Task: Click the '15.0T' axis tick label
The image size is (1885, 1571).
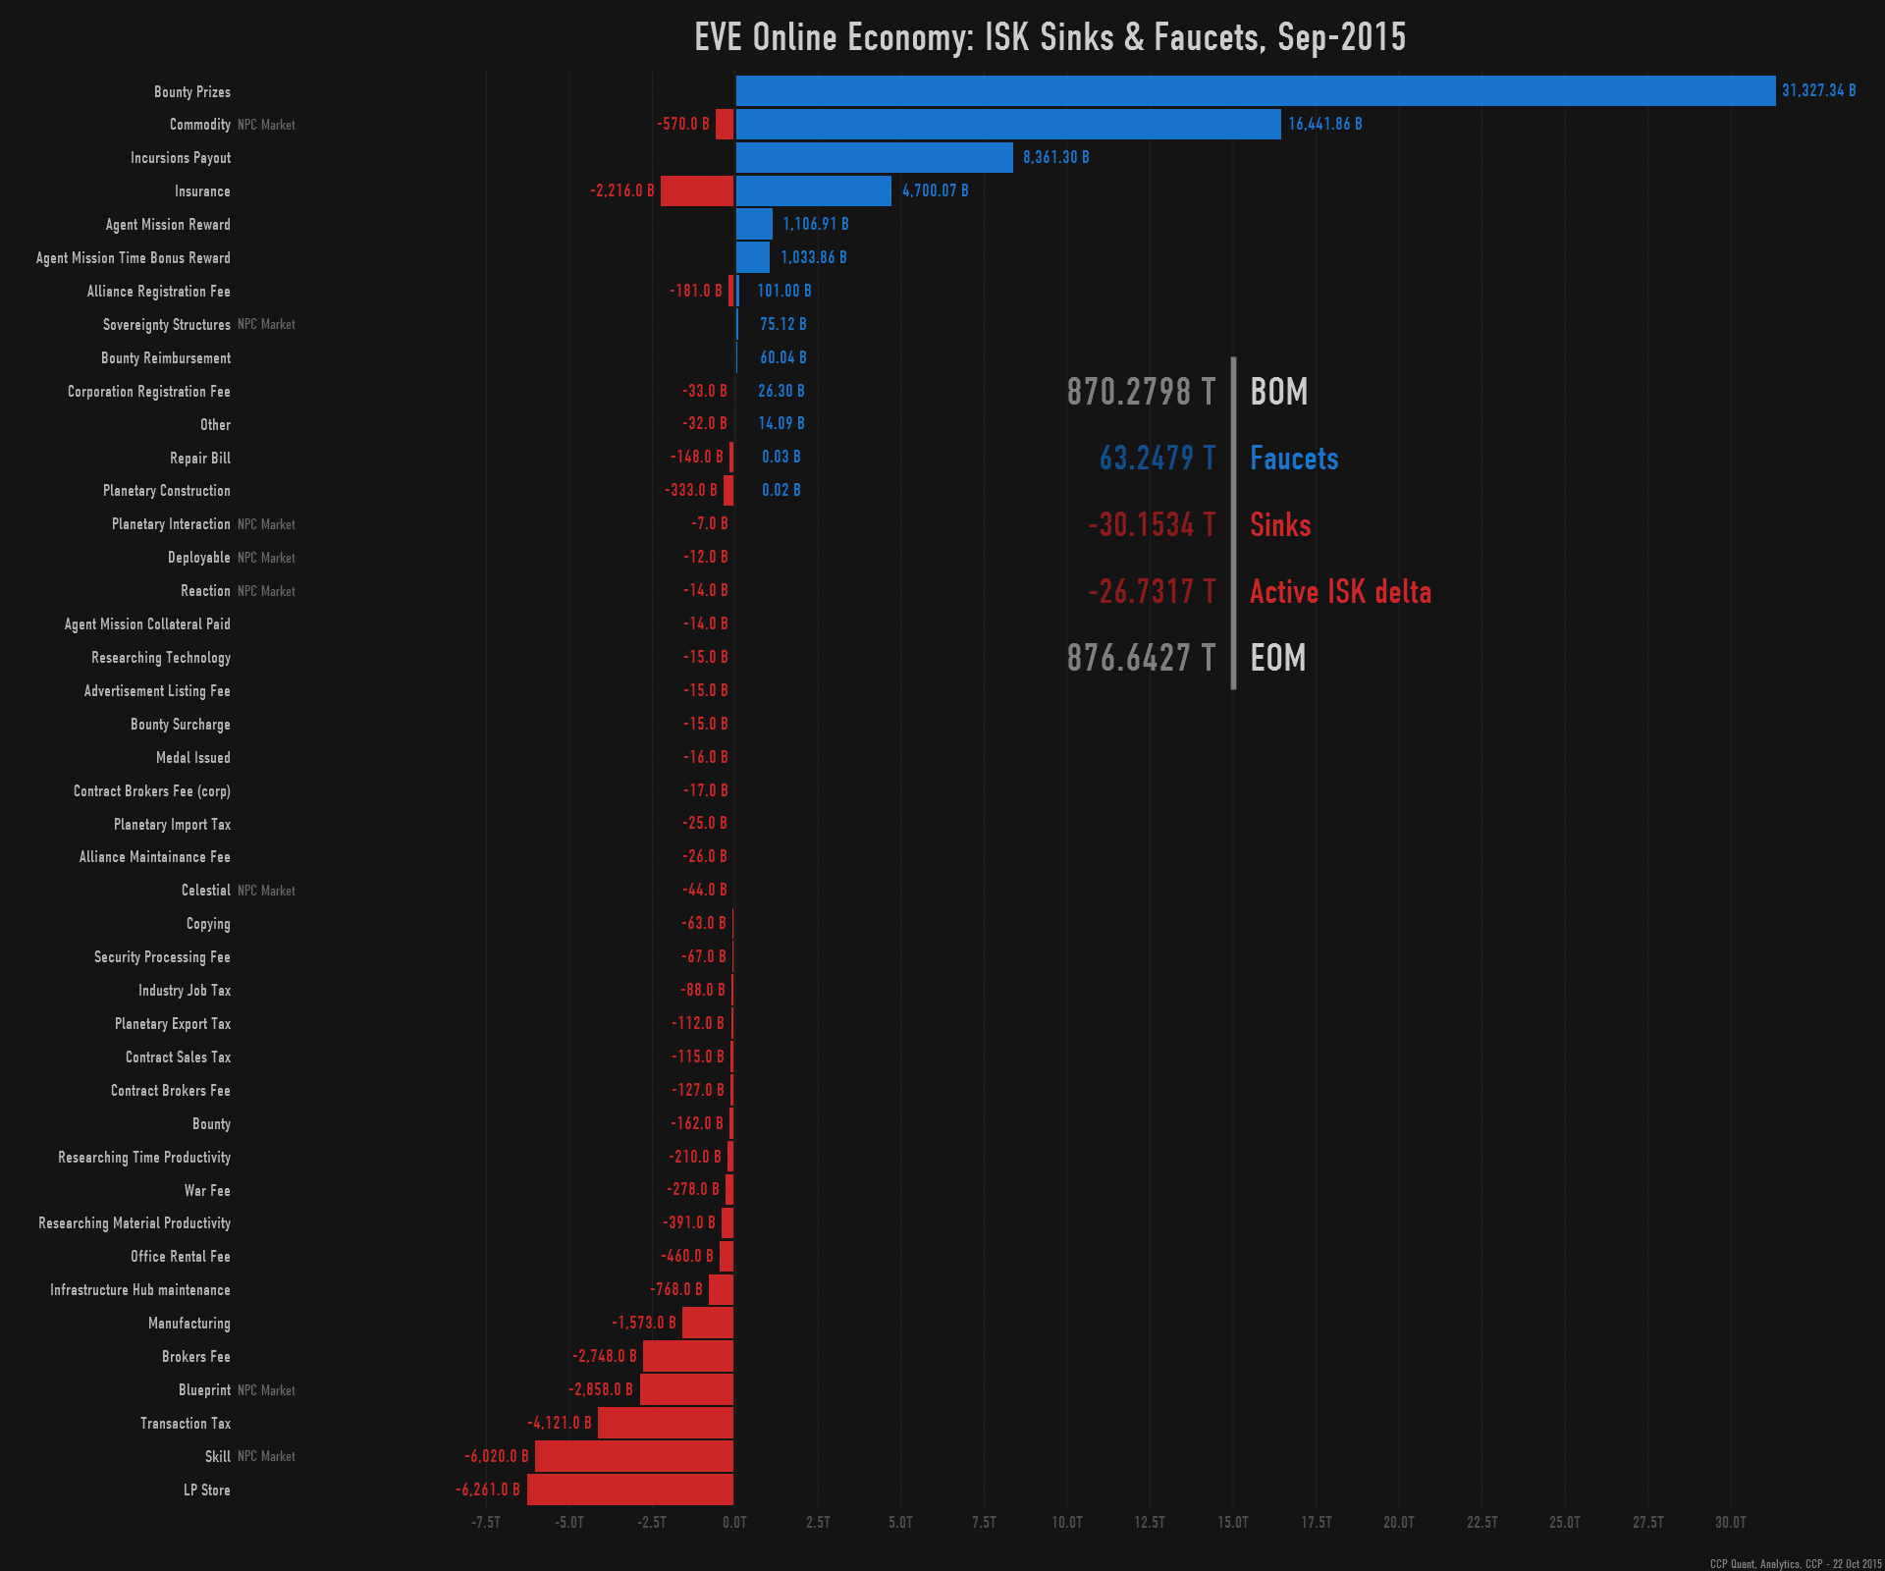Action: click(x=1233, y=1523)
